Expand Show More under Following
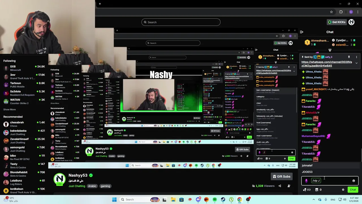The image size is (362, 204). 9,109
